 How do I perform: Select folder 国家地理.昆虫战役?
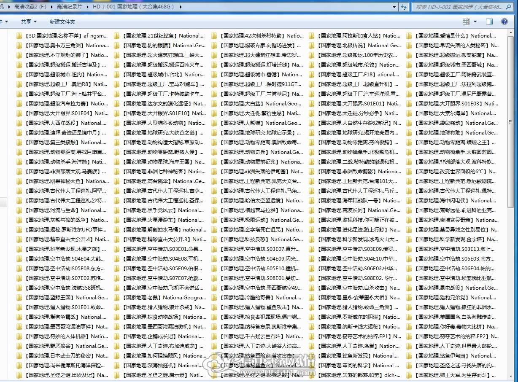(452, 288)
